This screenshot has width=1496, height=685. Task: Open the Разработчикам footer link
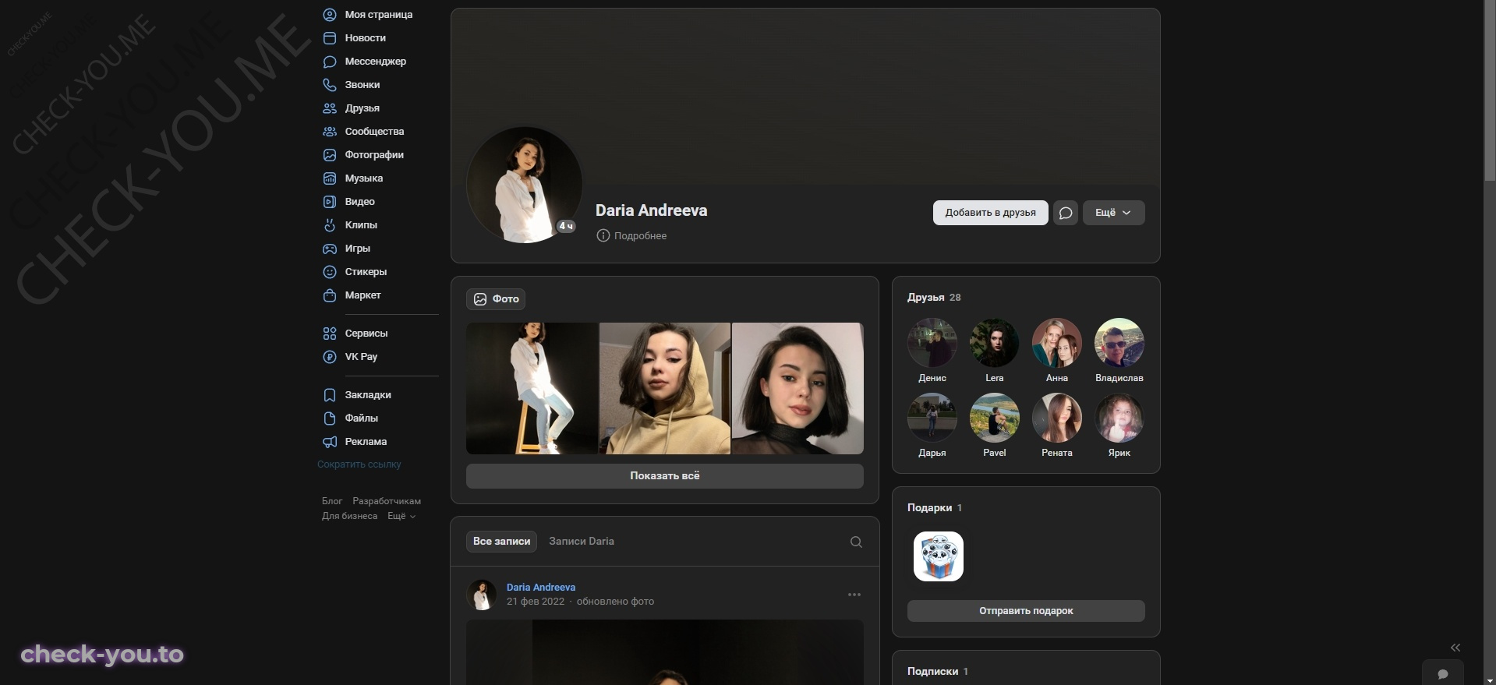387,501
